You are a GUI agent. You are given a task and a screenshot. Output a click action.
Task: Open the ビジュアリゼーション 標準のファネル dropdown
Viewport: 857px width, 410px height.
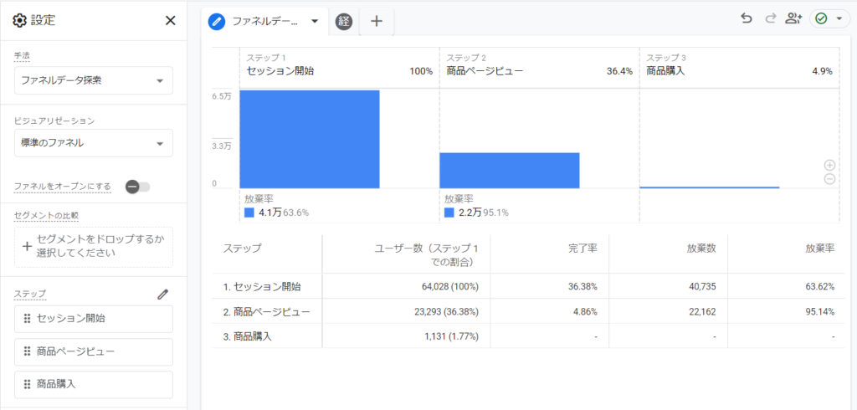(94, 143)
